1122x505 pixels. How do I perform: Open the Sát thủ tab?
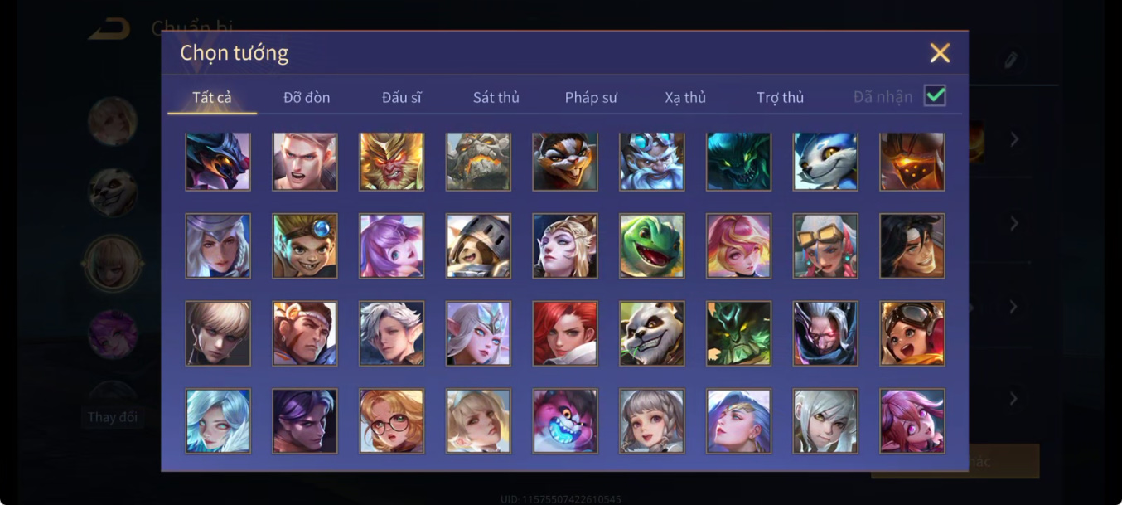click(496, 97)
